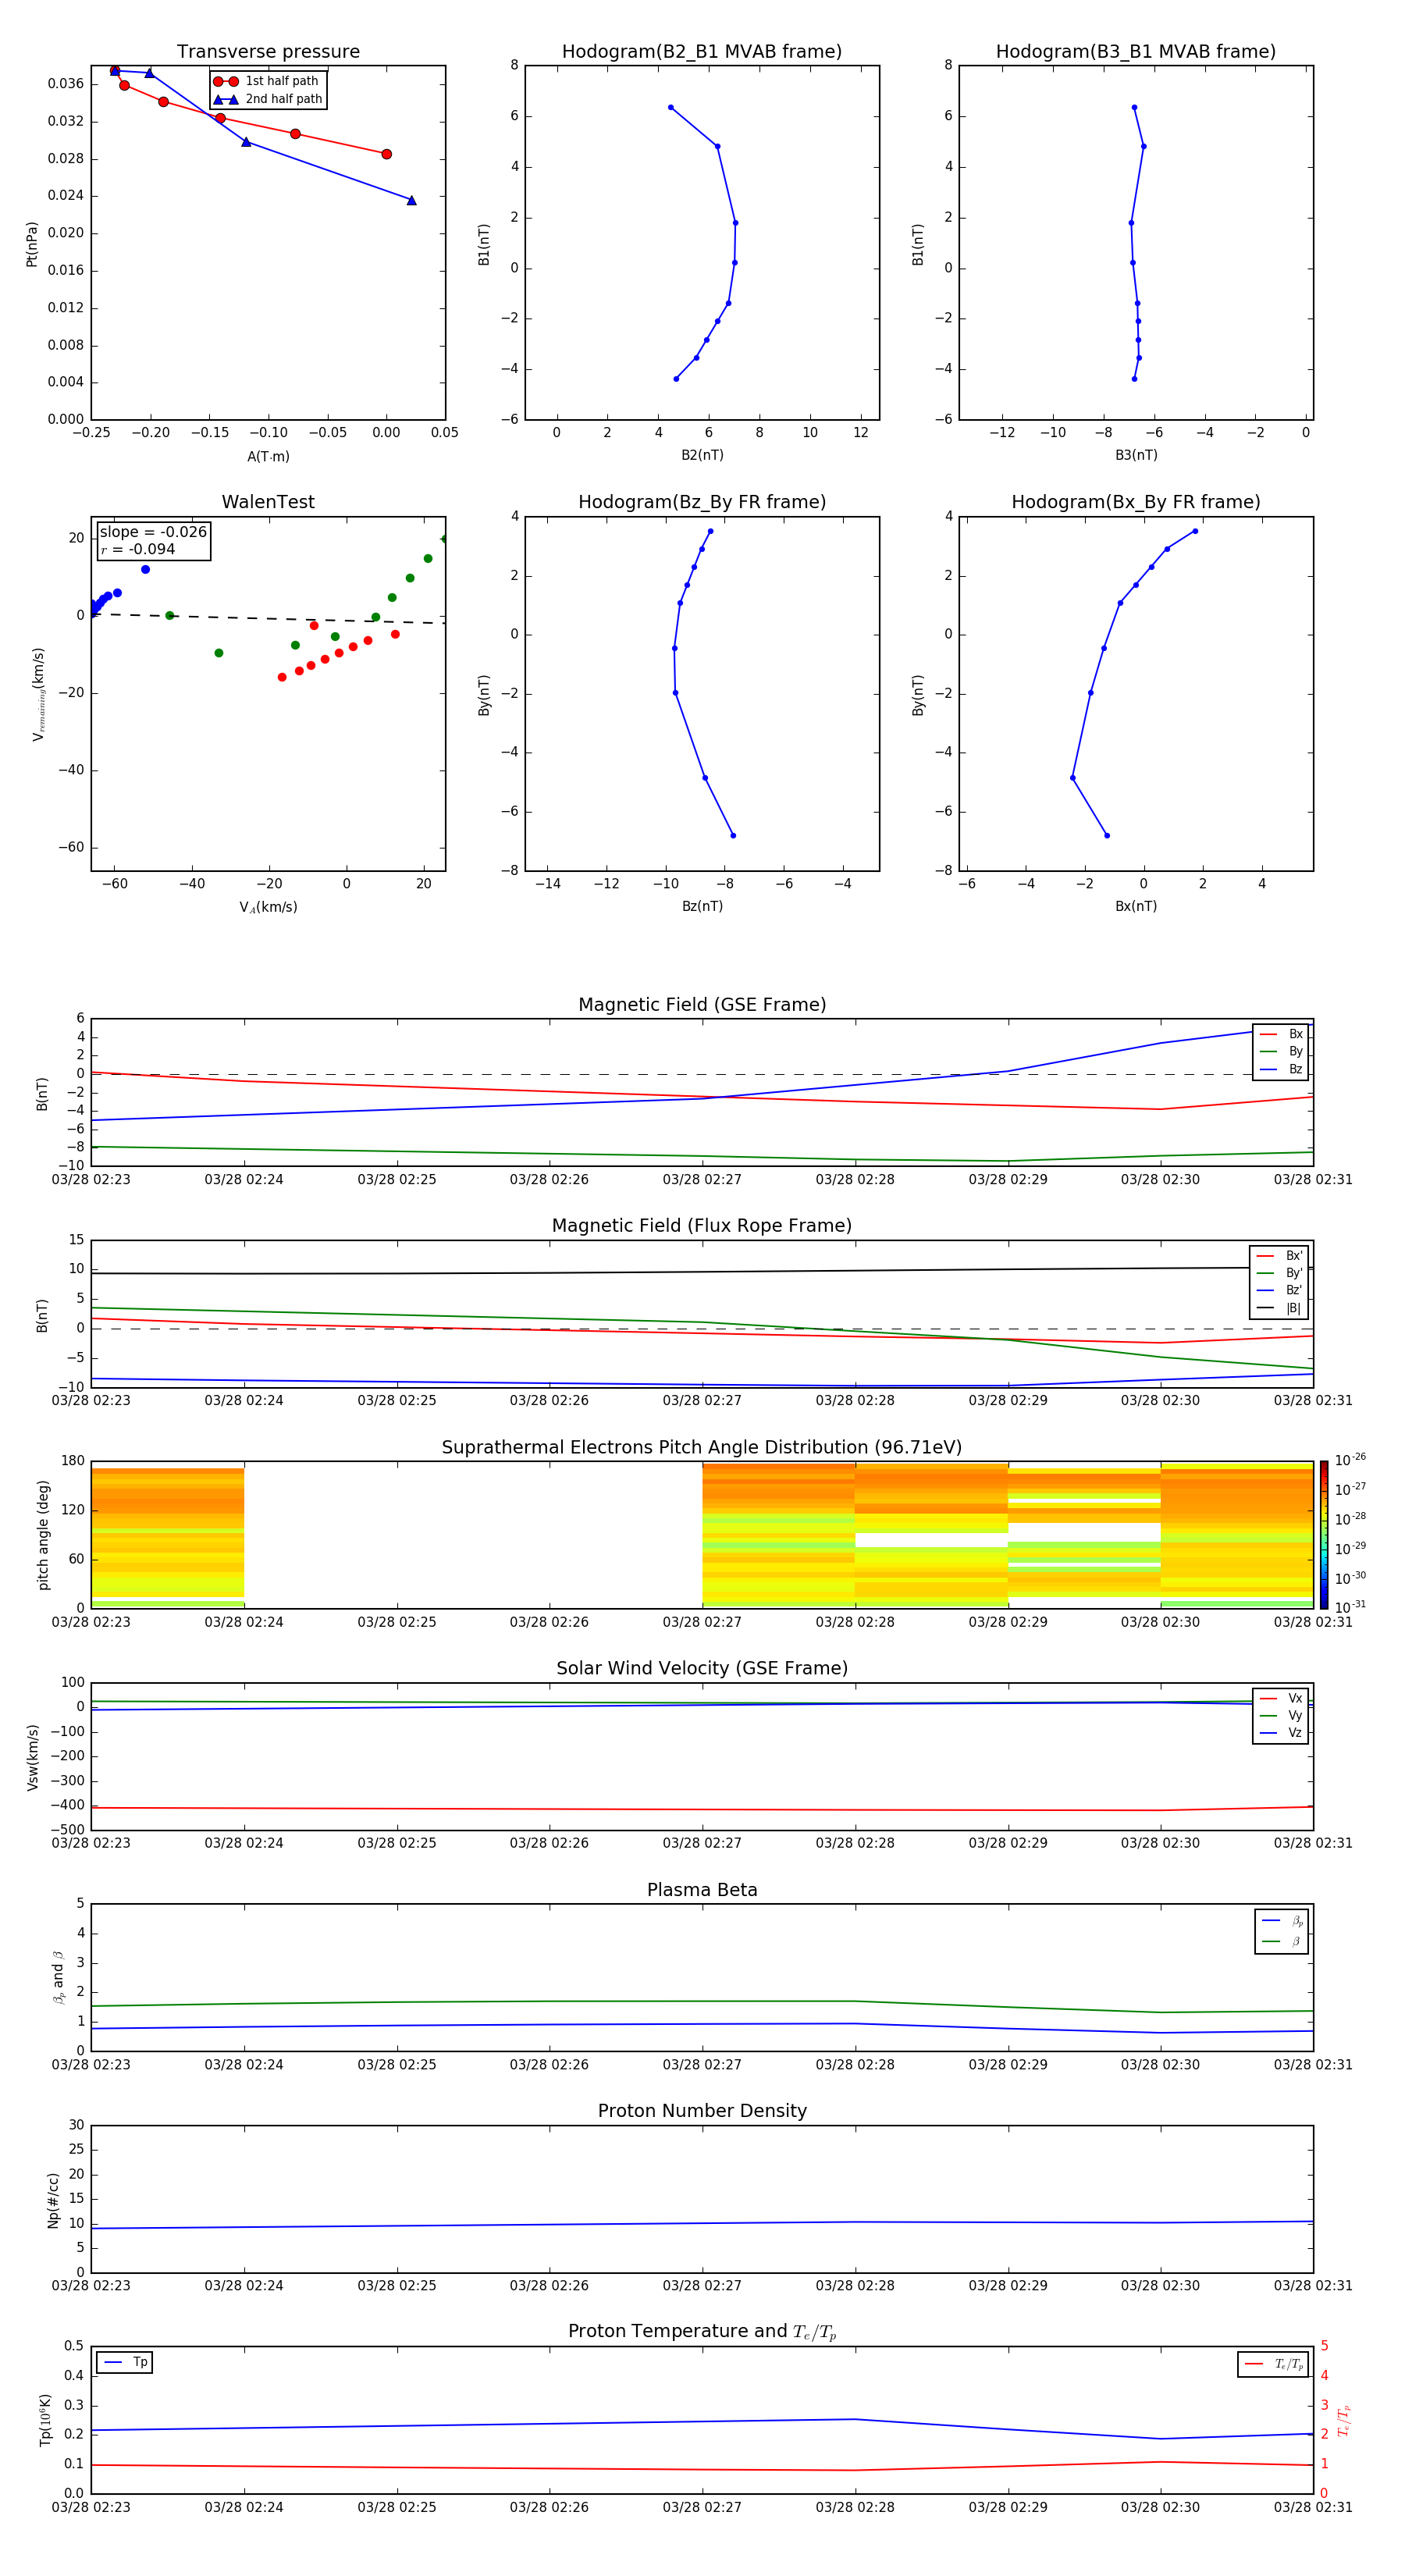The height and width of the screenshot is (2576, 1405).
Task: Click the 'Pt(nPa)' y-axis label
Action: pyautogui.click(x=32, y=244)
